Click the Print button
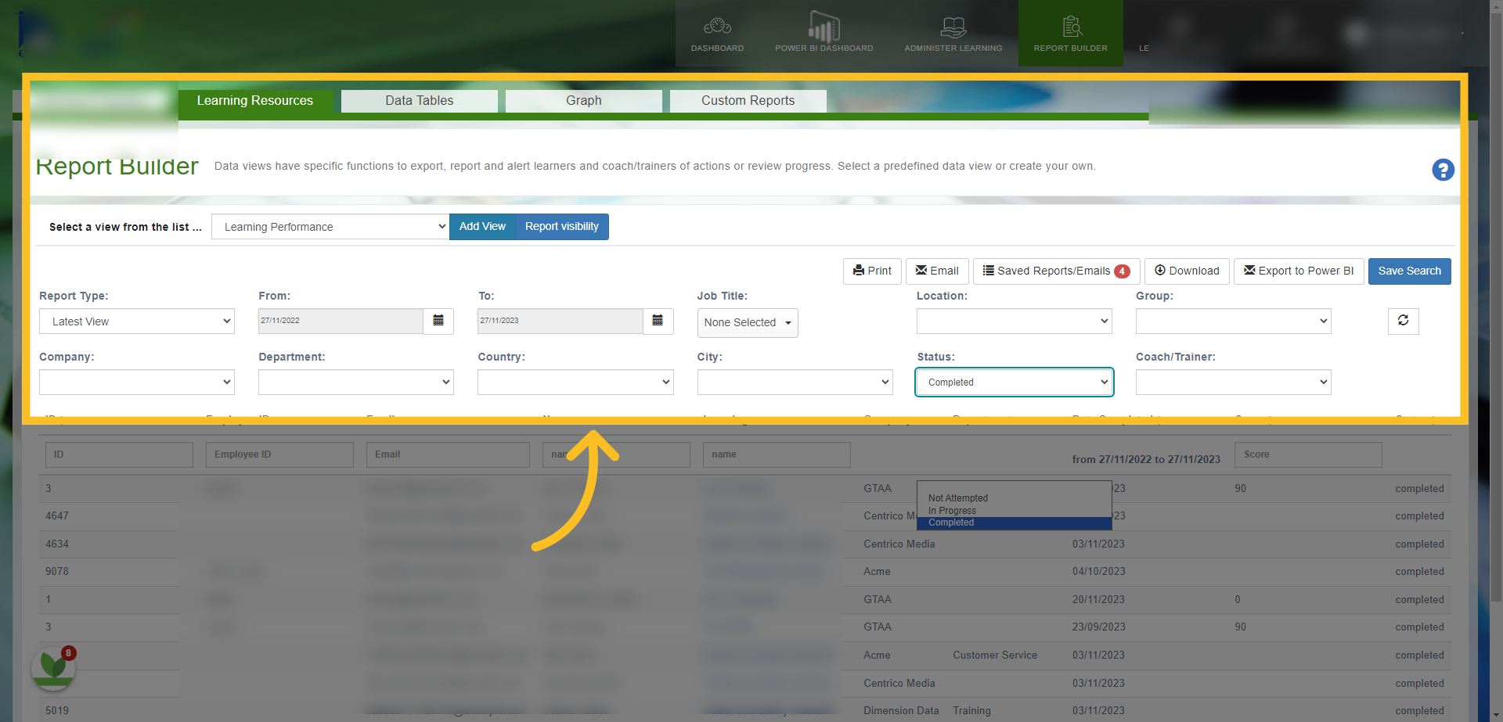This screenshot has width=1503, height=722. (872, 271)
